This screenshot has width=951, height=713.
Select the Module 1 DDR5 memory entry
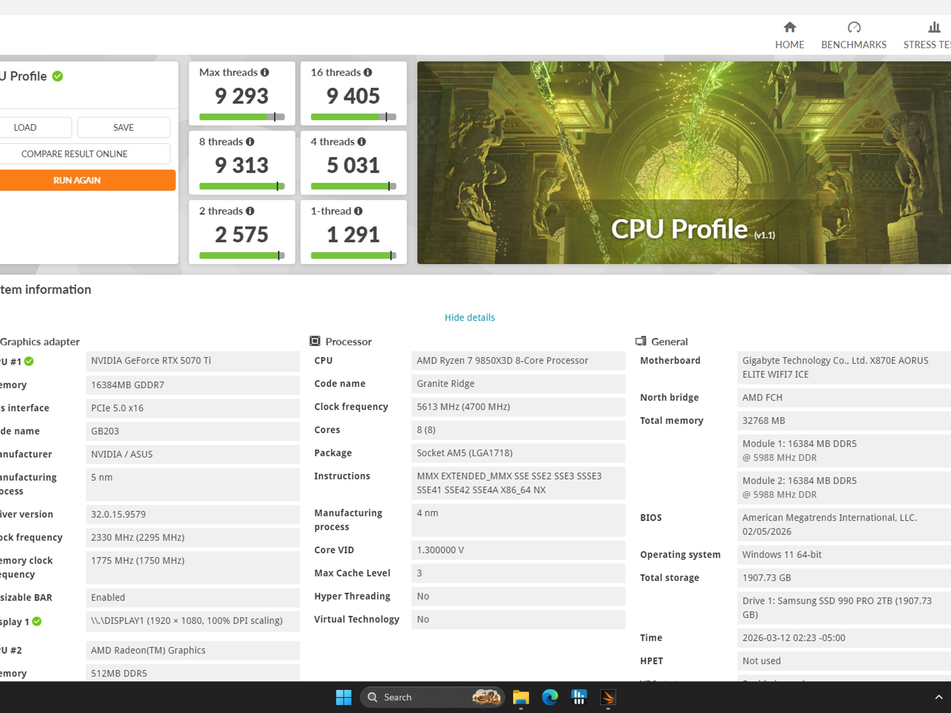tap(844, 451)
